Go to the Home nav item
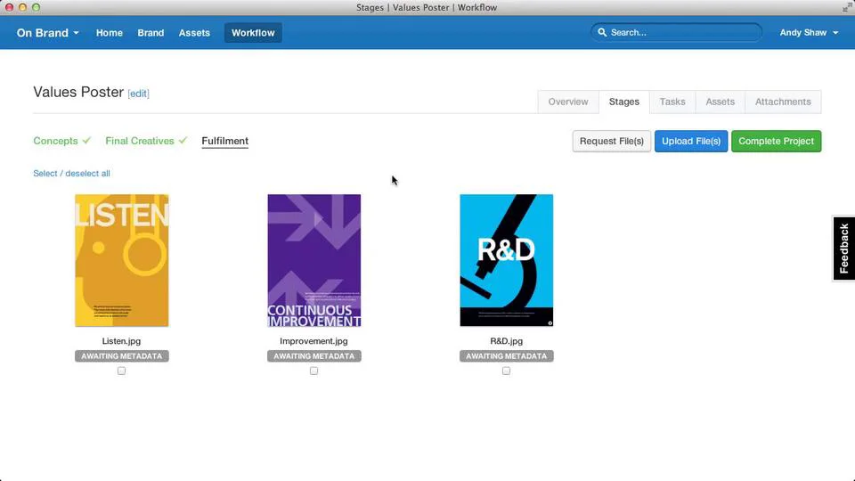The image size is (855, 481). pyautogui.click(x=109, y=33)
